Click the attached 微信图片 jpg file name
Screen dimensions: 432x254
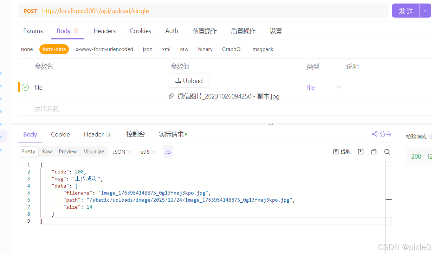pos(228,96)
